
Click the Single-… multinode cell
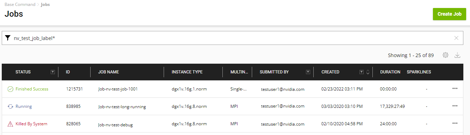pos(238,89)
